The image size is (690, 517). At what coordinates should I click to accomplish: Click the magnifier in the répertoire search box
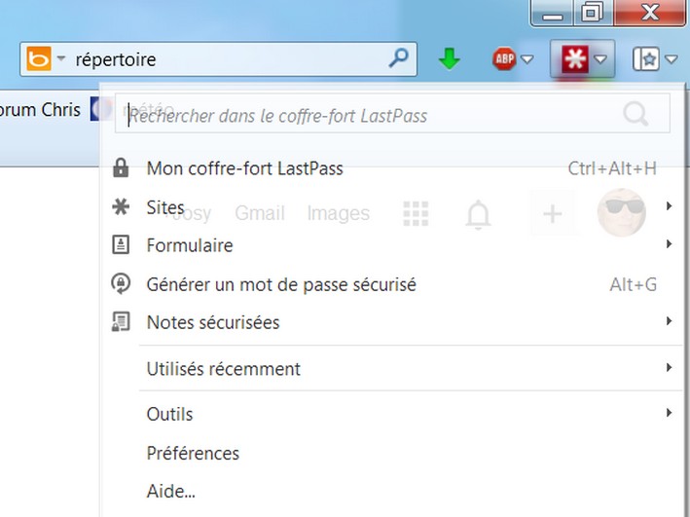click(x=399, y=57)
